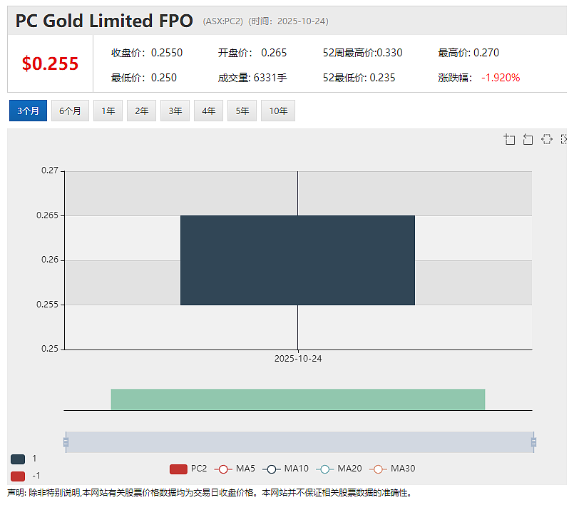Click the 0.27 y-axis label
Screen dimensions: 574x505
[50, 170]
